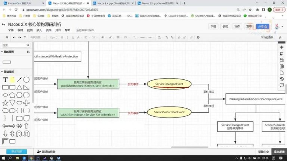Open the 文件 menu
This screenshot has height=161, width=287.
click(11, 30)
